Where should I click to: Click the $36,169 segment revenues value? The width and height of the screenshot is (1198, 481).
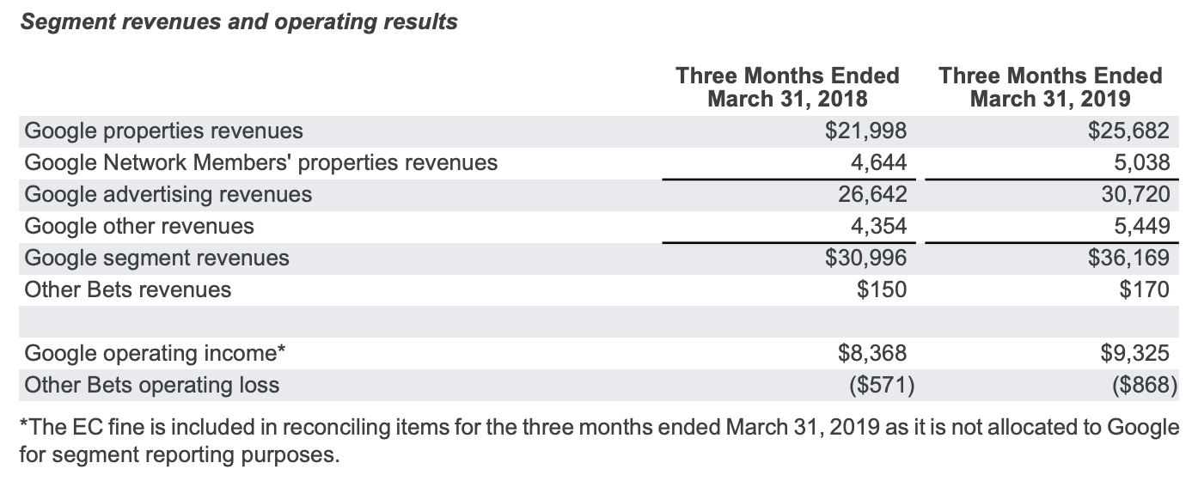(1128, 259)
